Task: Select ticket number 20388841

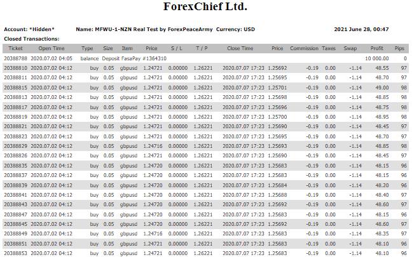Action: click(x=15, y=195)
